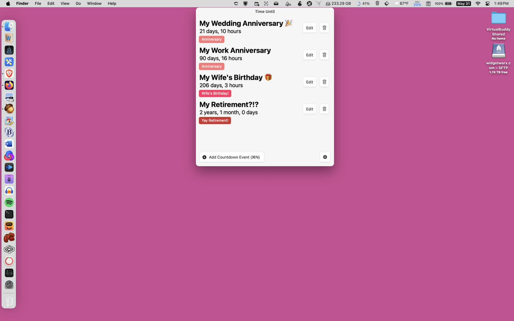The height and width of the screenshot is (321, 514).
Task: Edit the My Wedding Anniversary countdown
Action: [310, 28]
